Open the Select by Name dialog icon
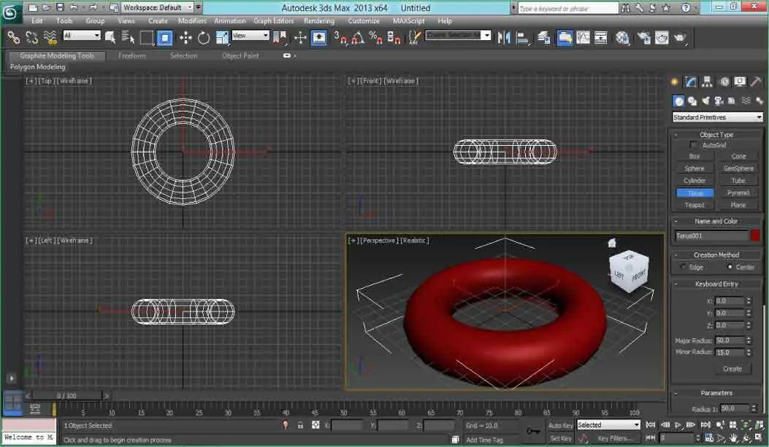Image resolution: width=769 pixels, height=447 pixels. [x=128, y=37]
